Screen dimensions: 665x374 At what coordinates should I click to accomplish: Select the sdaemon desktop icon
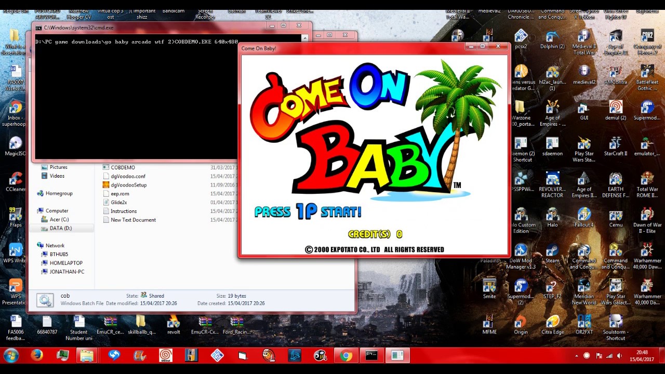(552, 146)
